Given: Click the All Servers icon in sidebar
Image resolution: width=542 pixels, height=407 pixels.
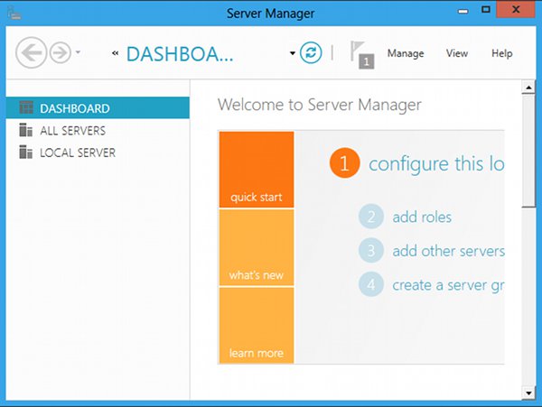Looking at the screenshot, I should tap(26, 130).
